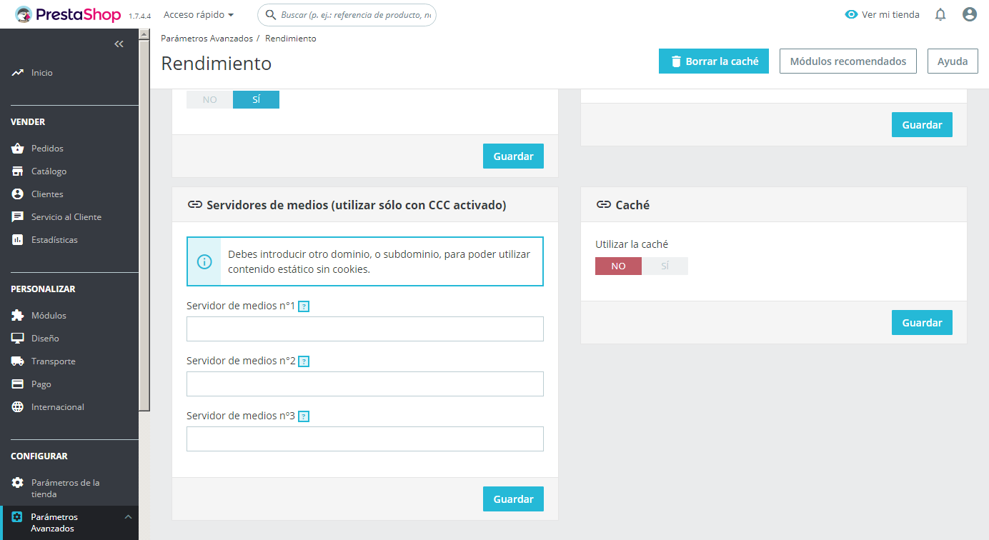Click the Borrar la caché button
Image resolution: width=989 pixels, height=540 pixels.
click(x=714, y=61)
